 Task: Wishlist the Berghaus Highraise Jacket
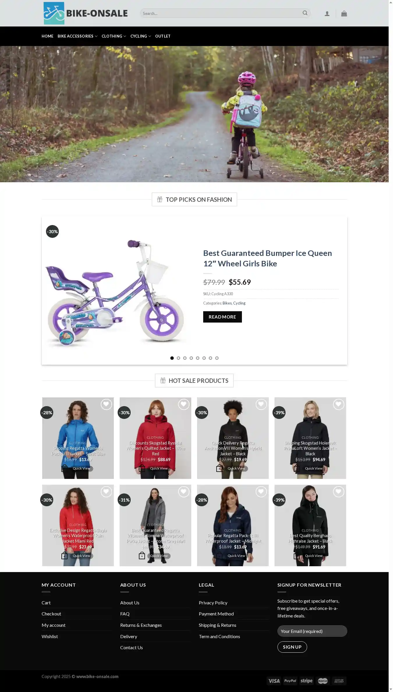pos(339,491)
